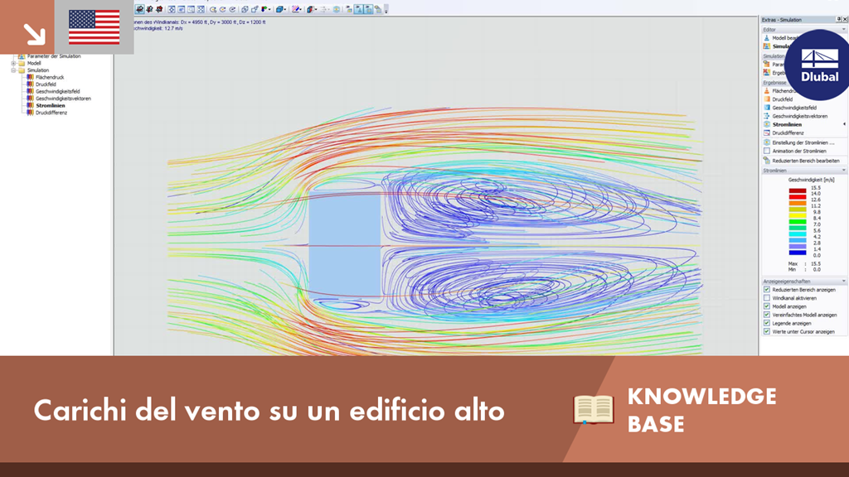Switch to the American flag language selector
This screenshot has width=849, height=477.
click(x=94, y=26)
